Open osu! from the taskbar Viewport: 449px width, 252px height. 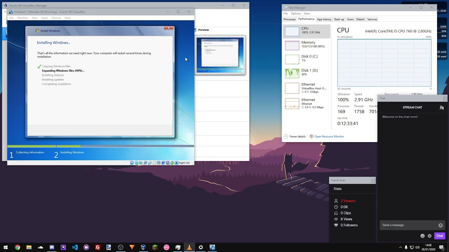coord(166,247)
